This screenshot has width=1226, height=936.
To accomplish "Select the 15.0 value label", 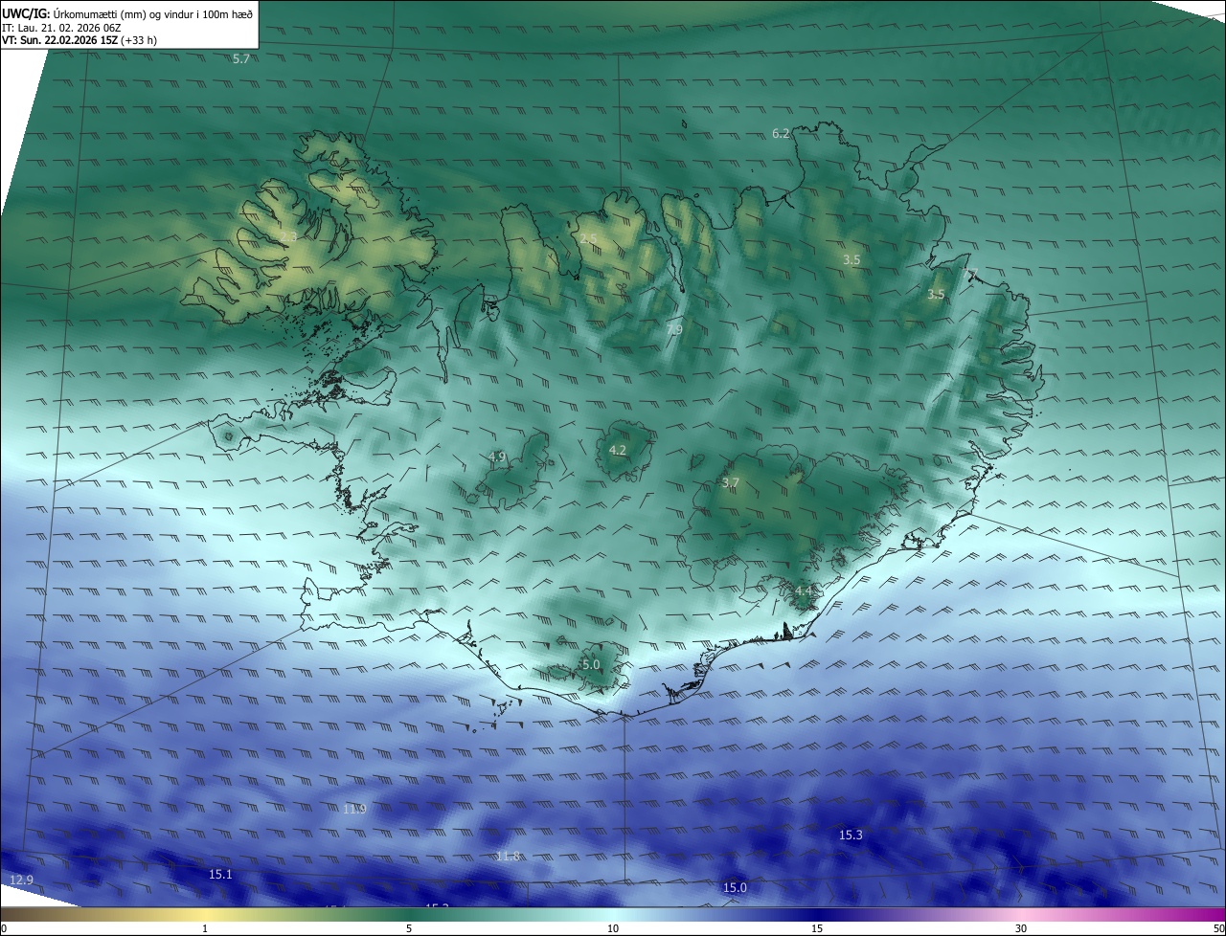I will point(735,887).
